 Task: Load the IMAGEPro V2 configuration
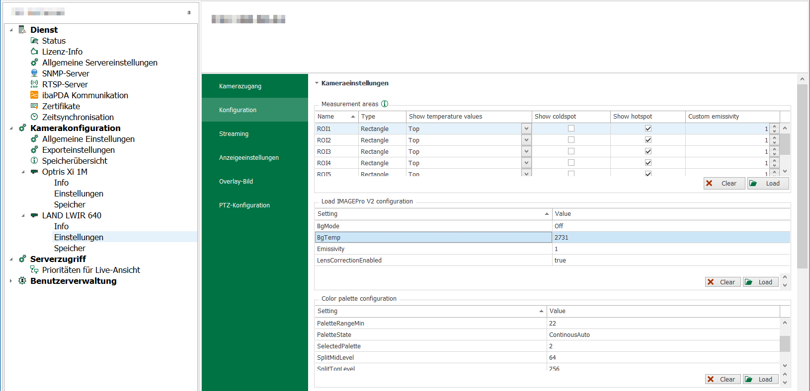click(760, 282)
